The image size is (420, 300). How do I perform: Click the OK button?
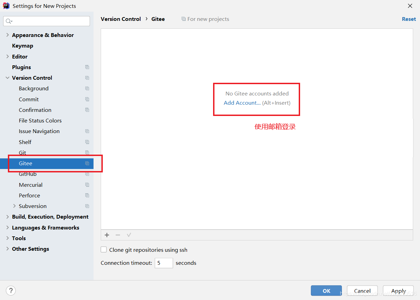(326, 291)
